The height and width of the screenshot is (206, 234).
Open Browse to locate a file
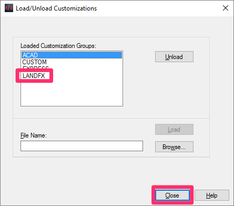tap(174, 146)
